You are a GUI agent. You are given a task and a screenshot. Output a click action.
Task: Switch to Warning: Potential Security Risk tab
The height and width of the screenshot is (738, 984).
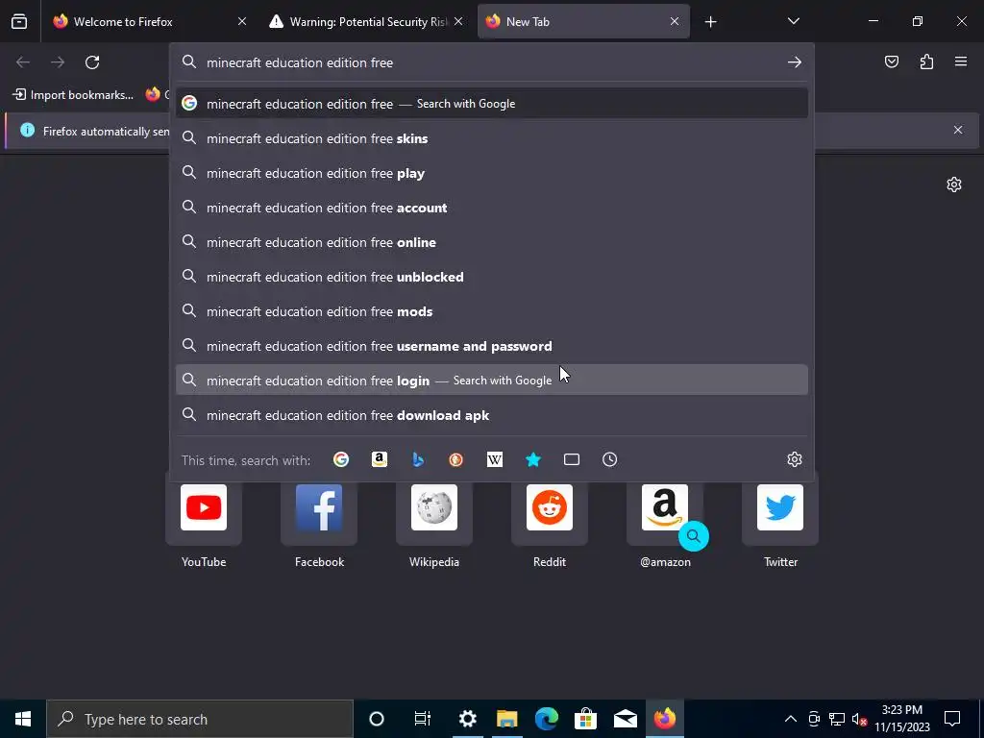tap(366, 21)
